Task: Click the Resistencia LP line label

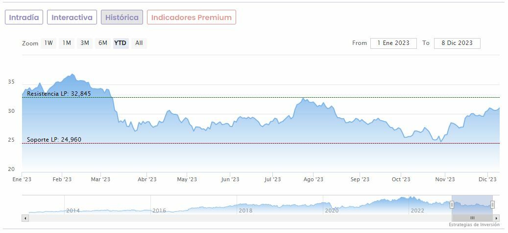Action: 59,93
